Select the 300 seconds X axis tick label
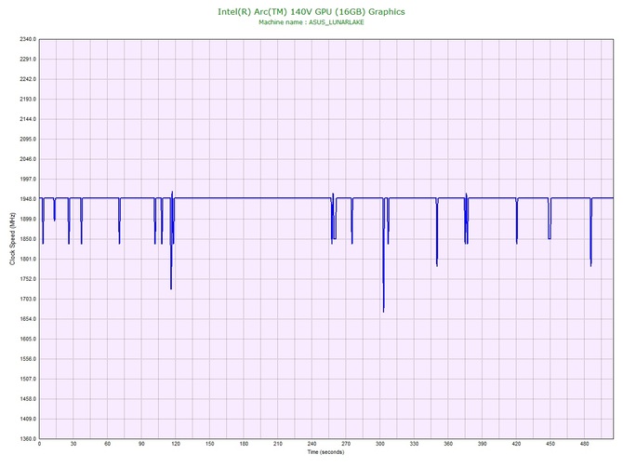Image resolution: width=623 pixels, height=468 pixels. (x=379, y=445)
